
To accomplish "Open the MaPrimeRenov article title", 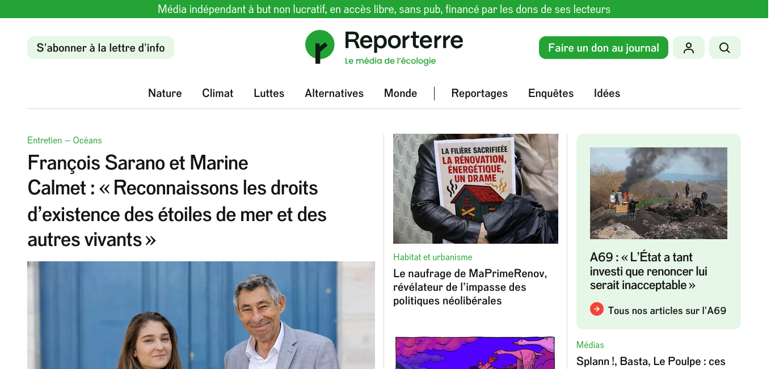I will (x=470, y=287).
